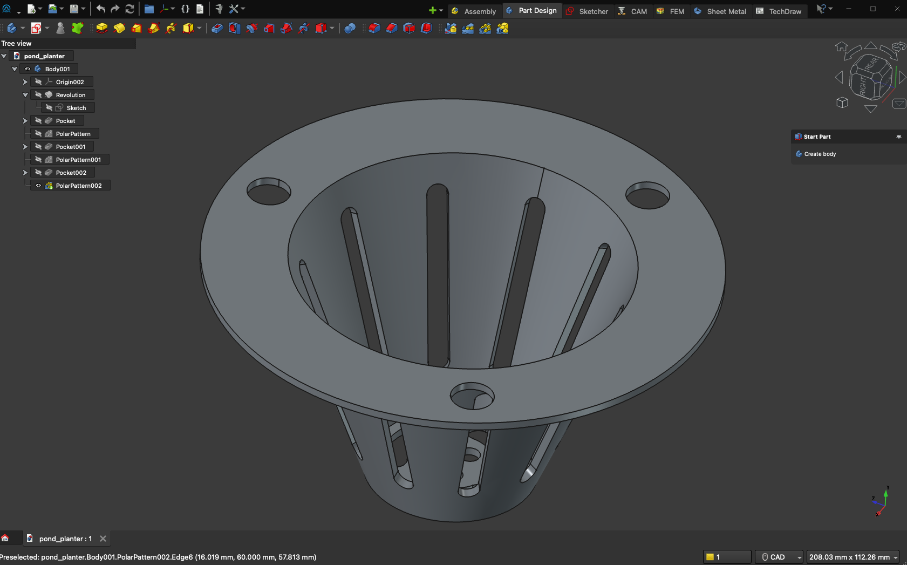Viewport: 907px width, 565px height.
Task: Select the Draft tool
Action: (x=409, y=28)
